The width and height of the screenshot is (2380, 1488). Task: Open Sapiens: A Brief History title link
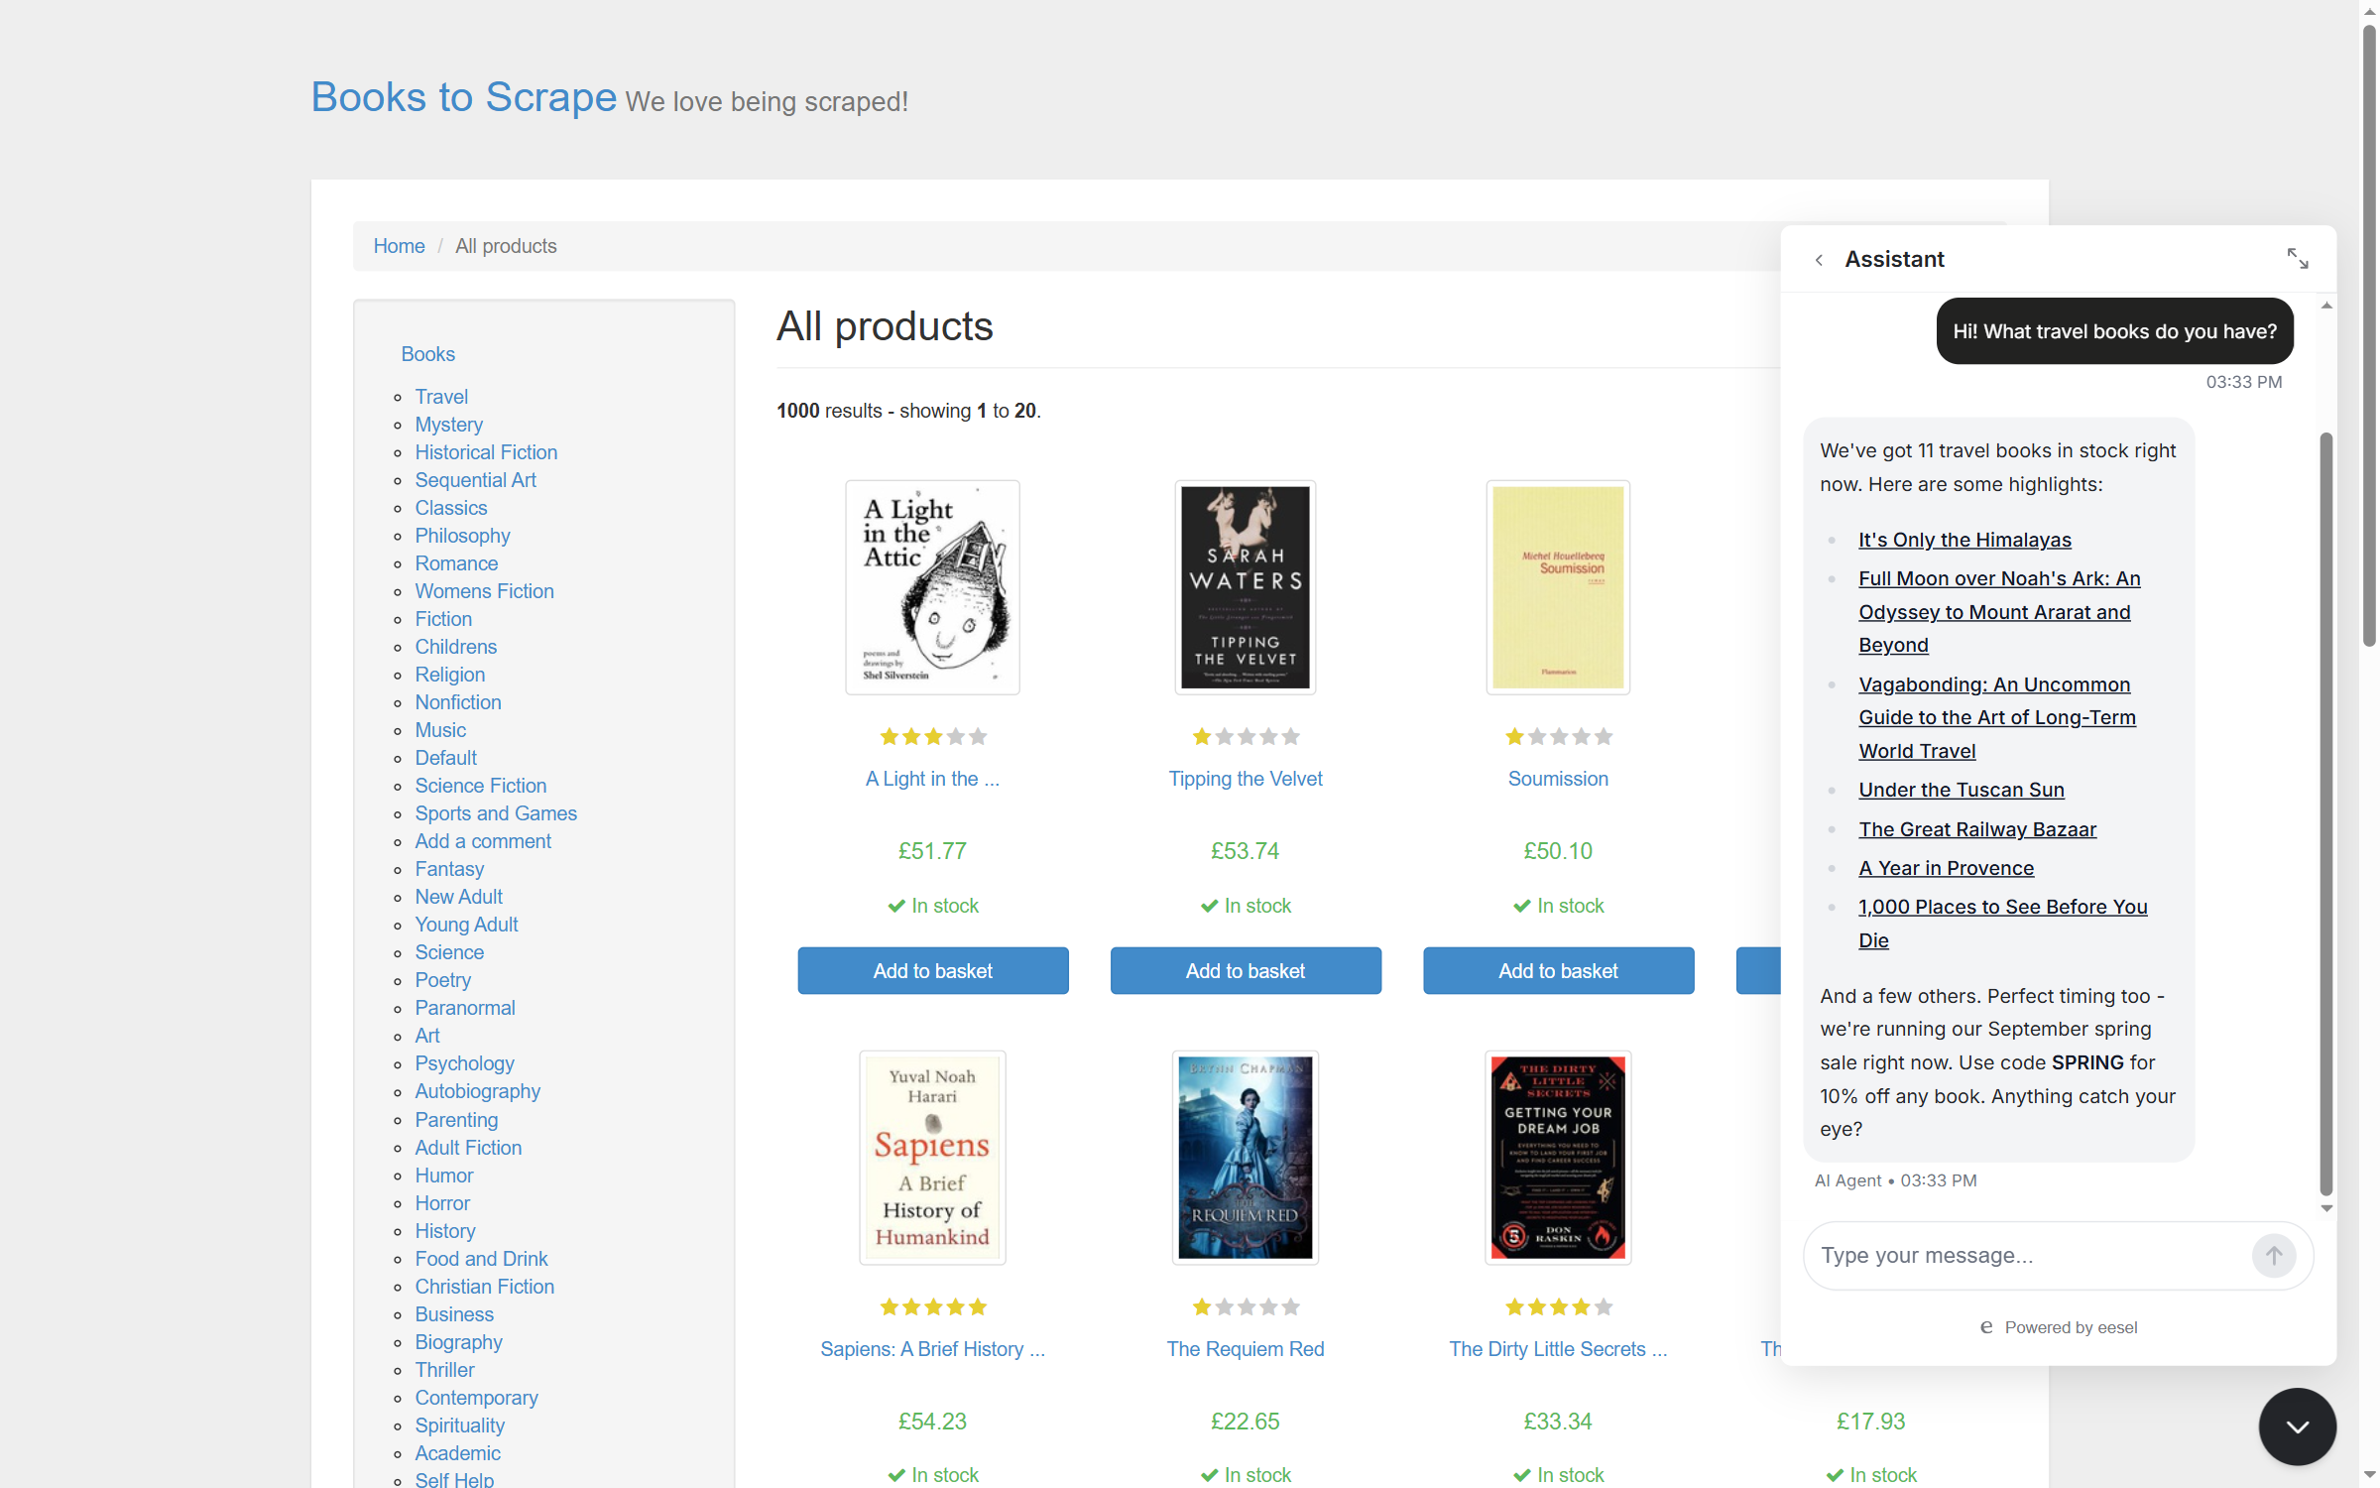pos(932,1349)
